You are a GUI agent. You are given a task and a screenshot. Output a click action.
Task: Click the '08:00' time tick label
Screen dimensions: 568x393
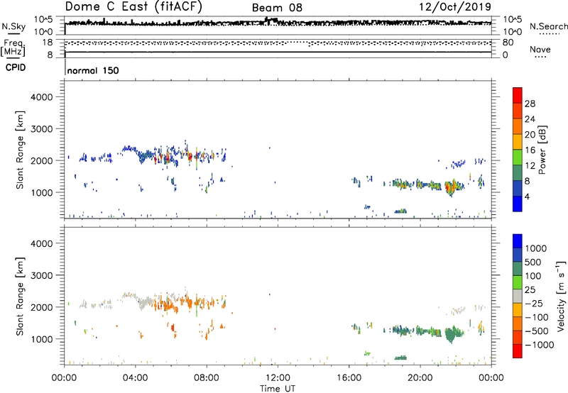[x=207, y=378]
